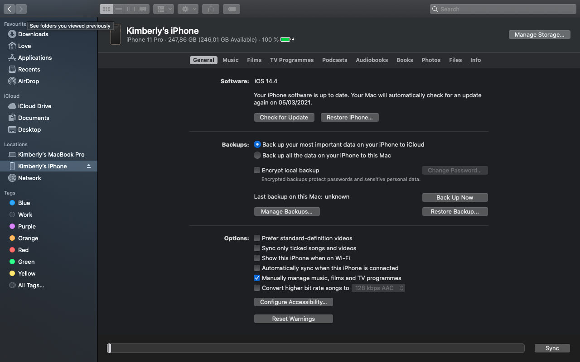Switch to gallery view in toolbar

pos(143,9)
